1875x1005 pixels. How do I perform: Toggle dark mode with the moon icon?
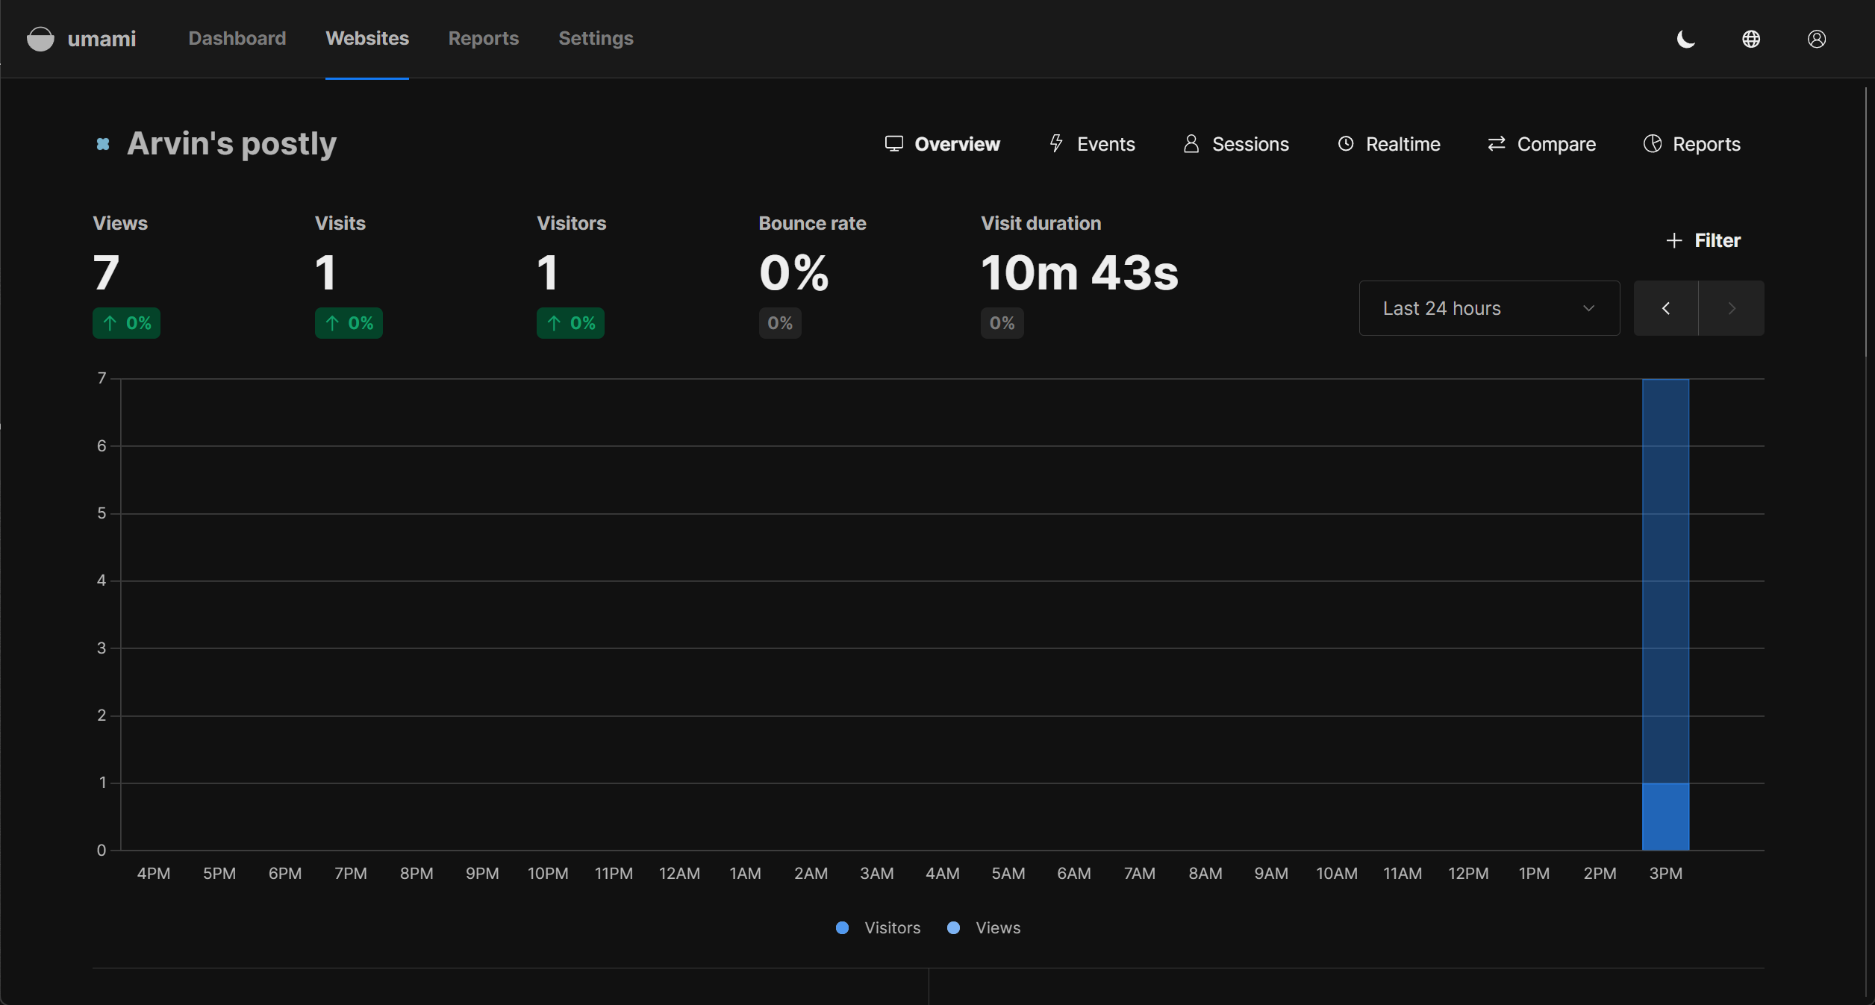(x=1685, y=39)
